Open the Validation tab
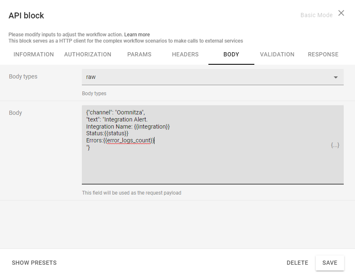The image size is (355, 276). tap(277, 54)
